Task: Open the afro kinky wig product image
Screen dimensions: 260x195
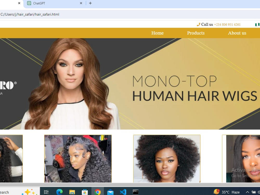Action: 167,159
